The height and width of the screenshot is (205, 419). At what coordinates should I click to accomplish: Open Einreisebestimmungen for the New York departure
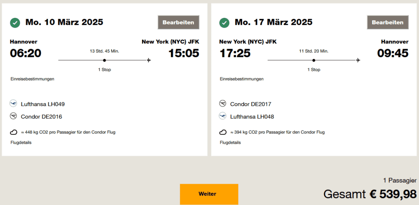241,79
